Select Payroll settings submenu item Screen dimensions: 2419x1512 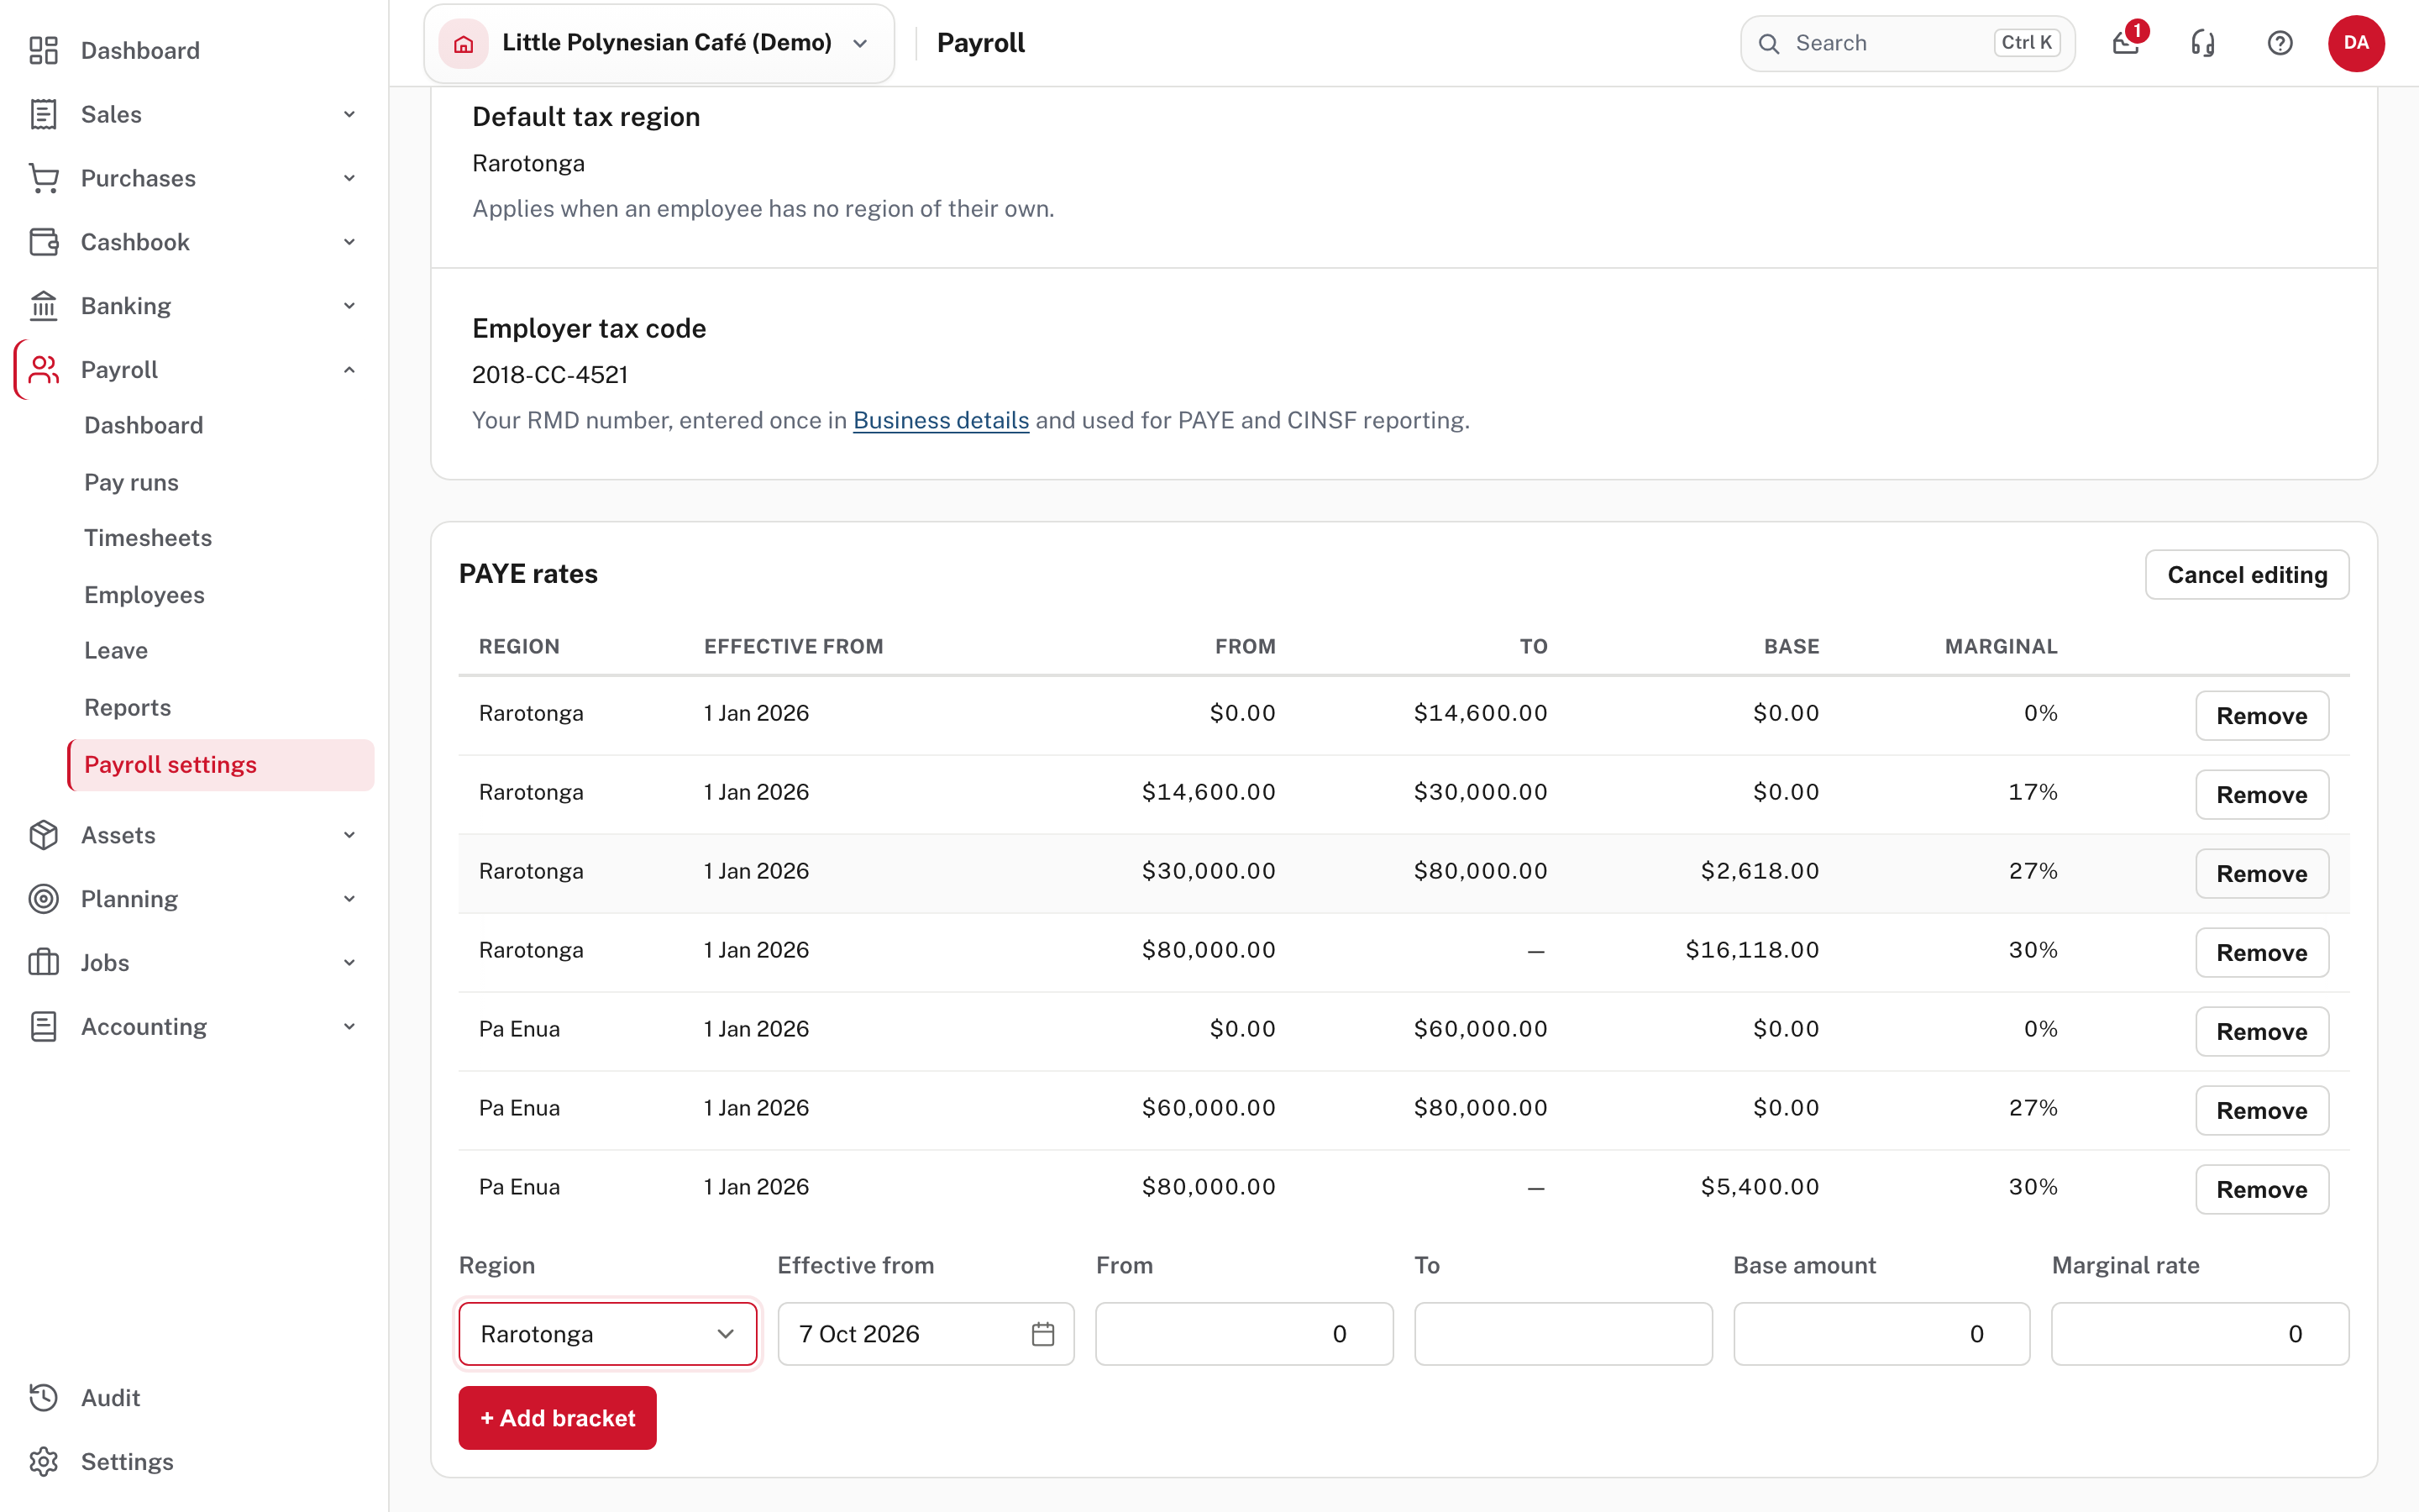tap(221, 765)
